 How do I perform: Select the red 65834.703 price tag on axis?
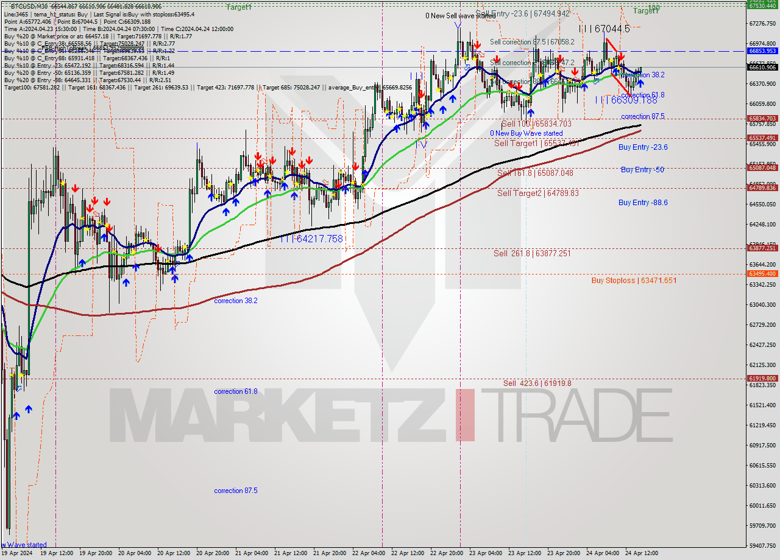[x=762, y=118]
